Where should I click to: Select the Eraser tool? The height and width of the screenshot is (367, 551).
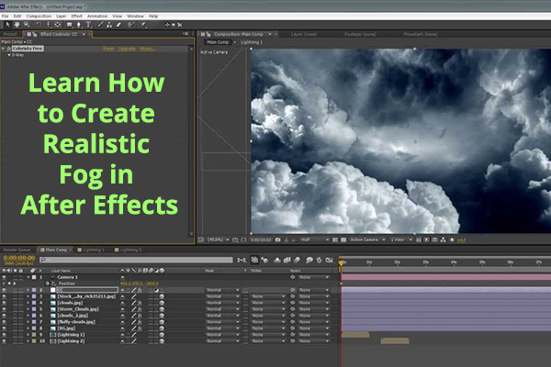click(118, 25)
